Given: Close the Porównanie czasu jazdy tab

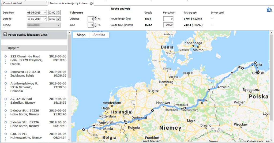Looking at the screenshot, I should tap(91, 3).
